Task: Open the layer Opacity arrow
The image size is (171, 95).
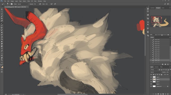Action: pyautogui.click(x=170, y=72)
